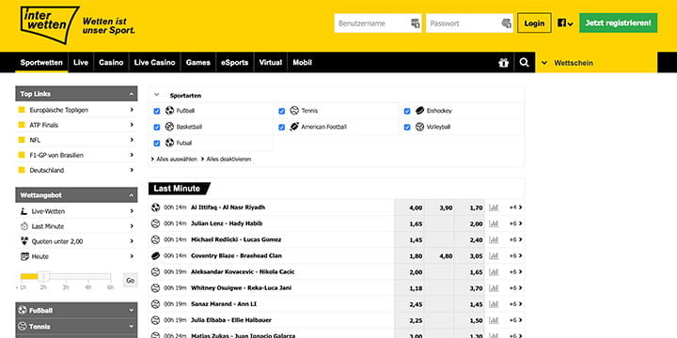Uncheck the Futsal sport checkbox
This screenshot has height=338, width=677.
157,143
